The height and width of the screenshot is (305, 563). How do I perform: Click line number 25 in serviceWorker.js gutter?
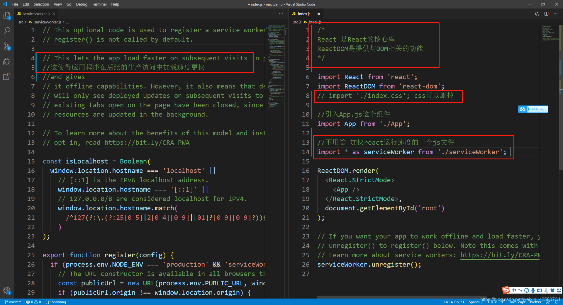click(31, 255)
